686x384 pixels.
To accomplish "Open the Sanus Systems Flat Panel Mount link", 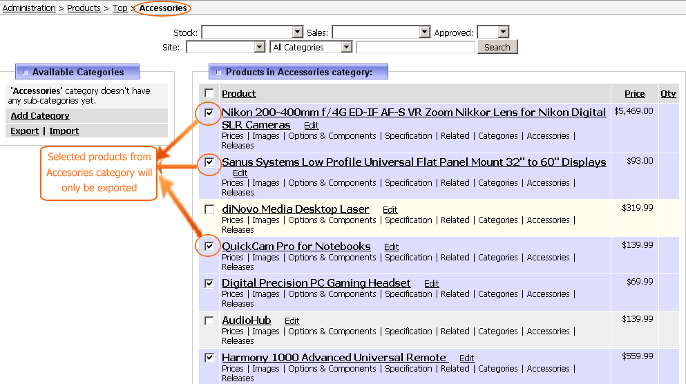I will [x=414, y=162].
